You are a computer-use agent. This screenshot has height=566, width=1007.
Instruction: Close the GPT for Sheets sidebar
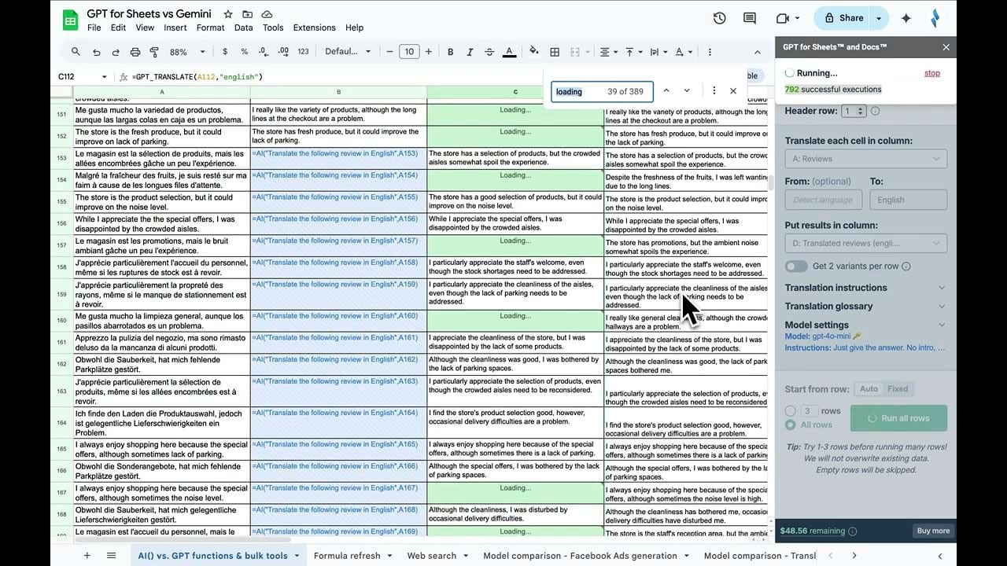pos(946,47)
